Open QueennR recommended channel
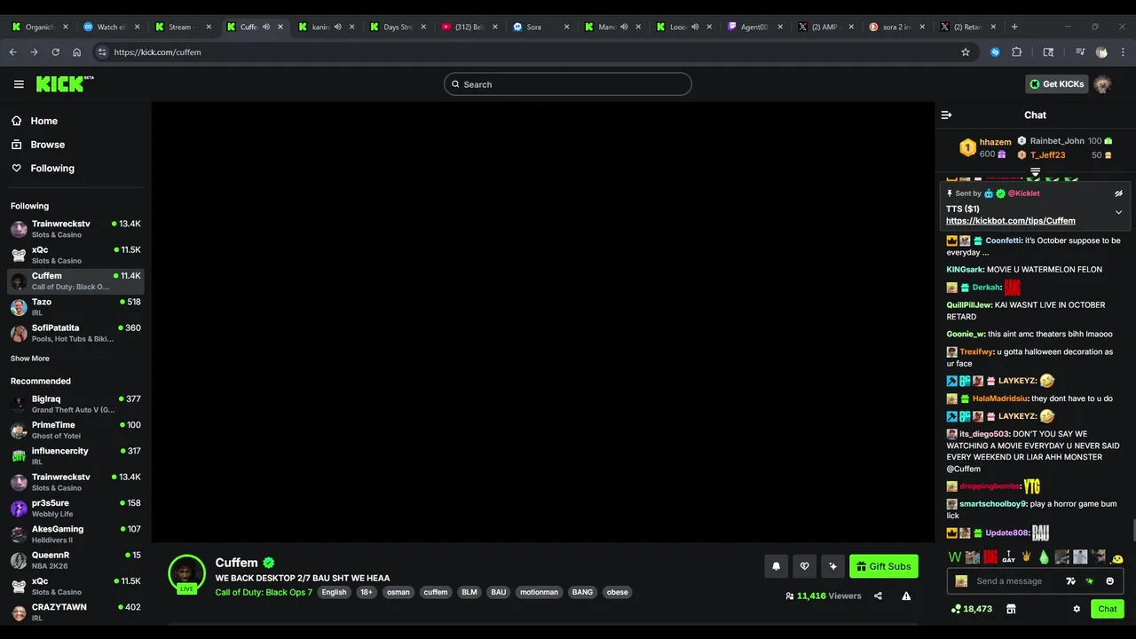Screen dimensions: 1136x639 coord(75,560)
